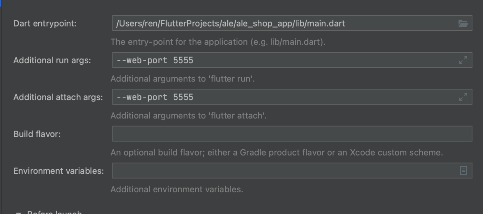The image size is (483, 214).
Task: Select the empty Build flavor field
Action: click(x=292, y=134)
